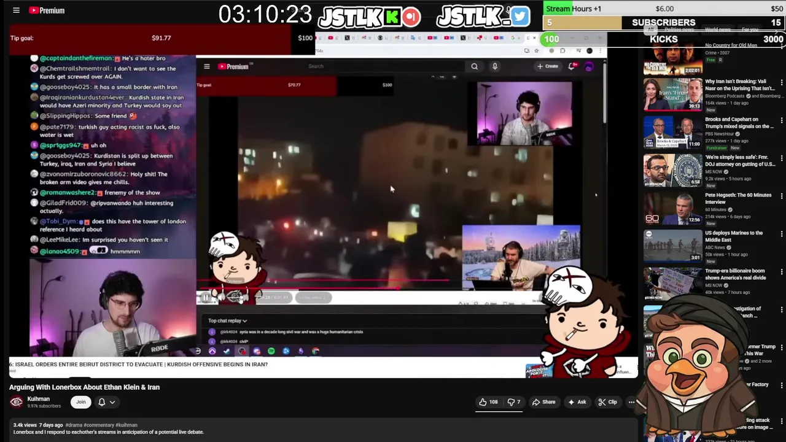Click bookmark star in streamed browser address bar
Screen dimensions: 786x442
pyautogui.click(x=537, y=51)
